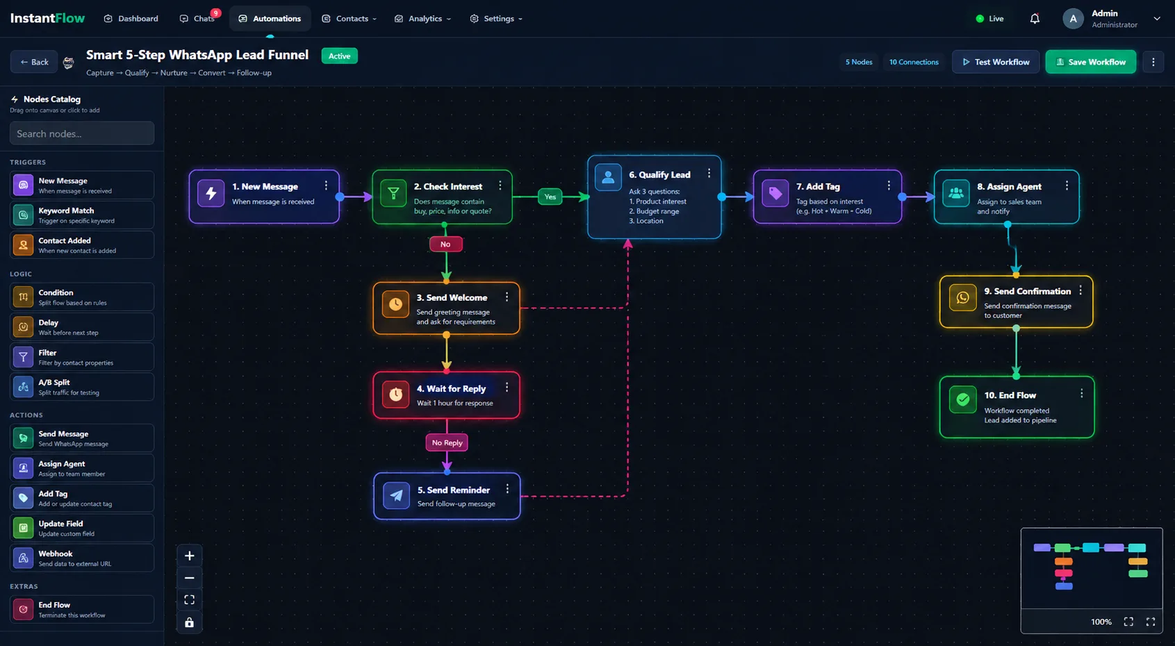Click the Test Workflow button
The image size is (1175, 646).
point(996,62)
